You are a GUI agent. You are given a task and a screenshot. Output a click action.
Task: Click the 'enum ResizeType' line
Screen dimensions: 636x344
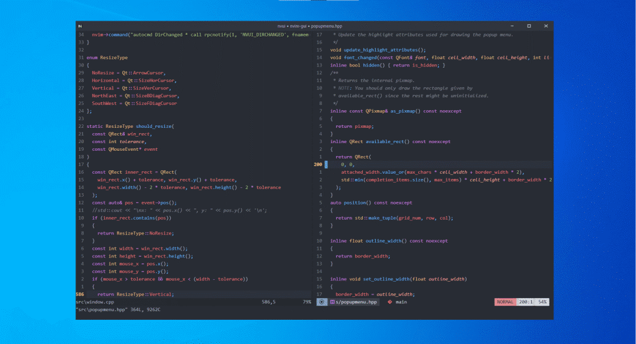coord(107,58)
